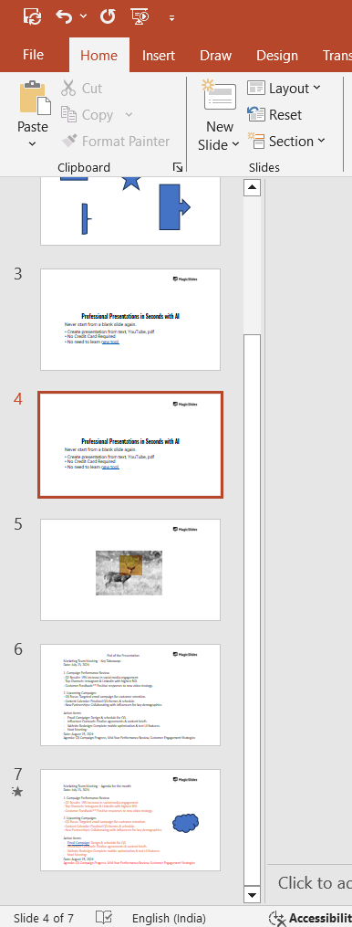Click the Redo/Repeat icon

[108, 16]
